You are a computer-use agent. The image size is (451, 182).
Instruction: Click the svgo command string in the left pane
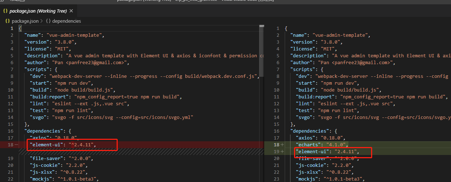[123, 117]
